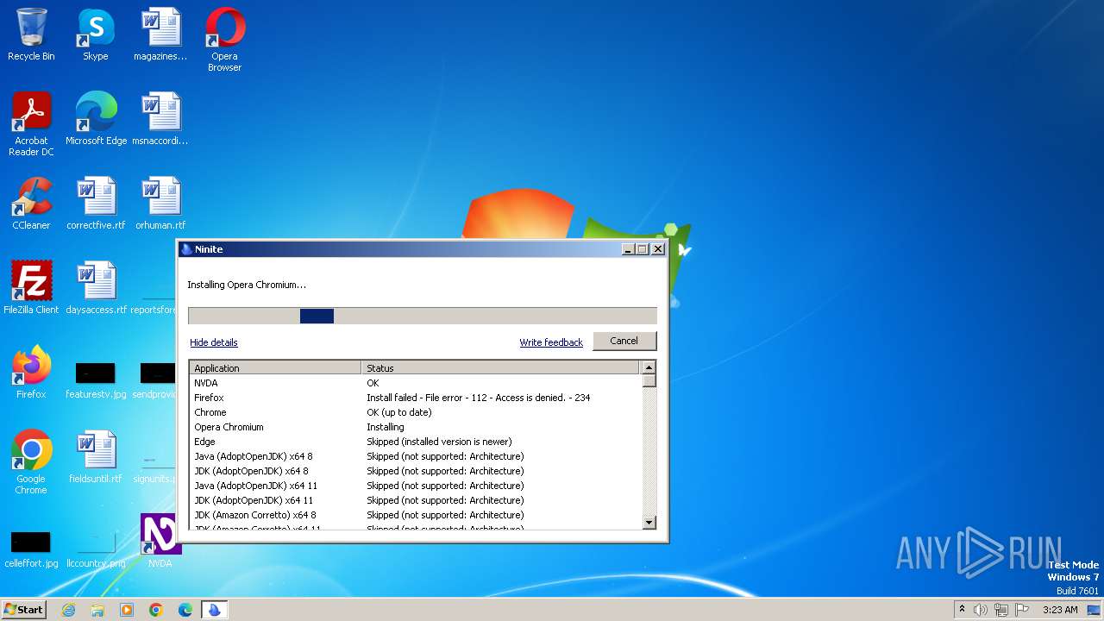Select daysaccess.rtf file icon
The width and height of the screenshot is (1104, 621).
coord(96,288)
